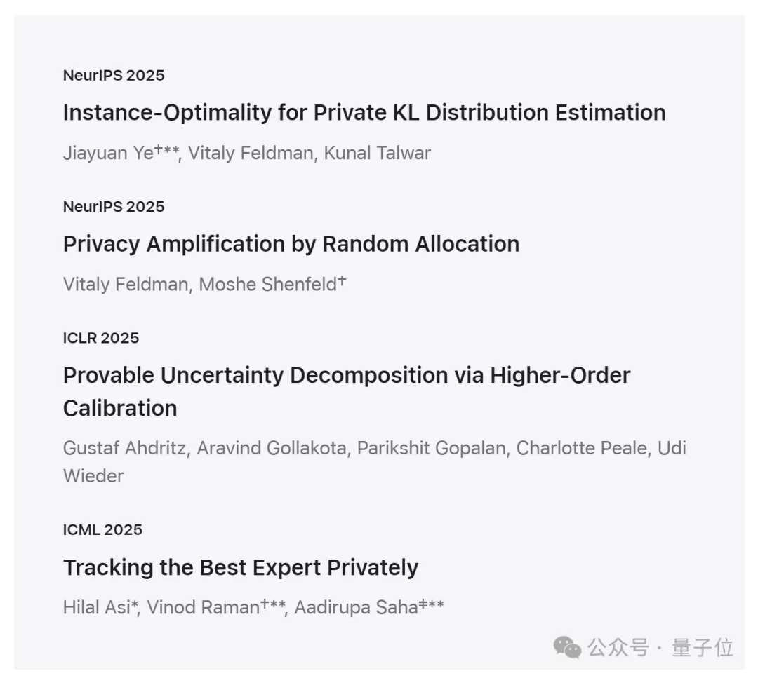Click author Moshe Shenfeld

267,285
